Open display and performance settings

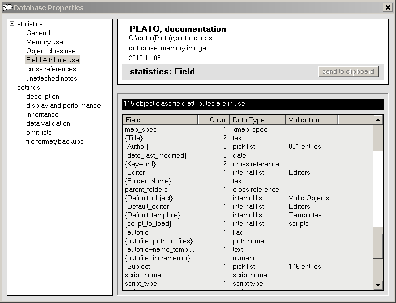pos(63,106)
